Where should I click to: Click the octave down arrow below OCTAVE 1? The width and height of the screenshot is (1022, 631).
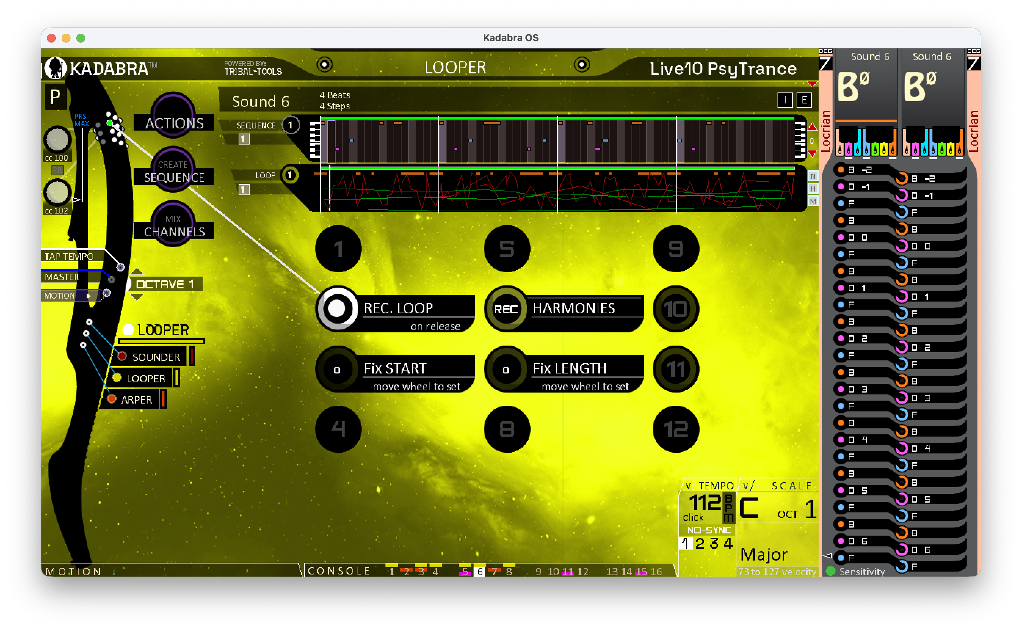(137, 297)
